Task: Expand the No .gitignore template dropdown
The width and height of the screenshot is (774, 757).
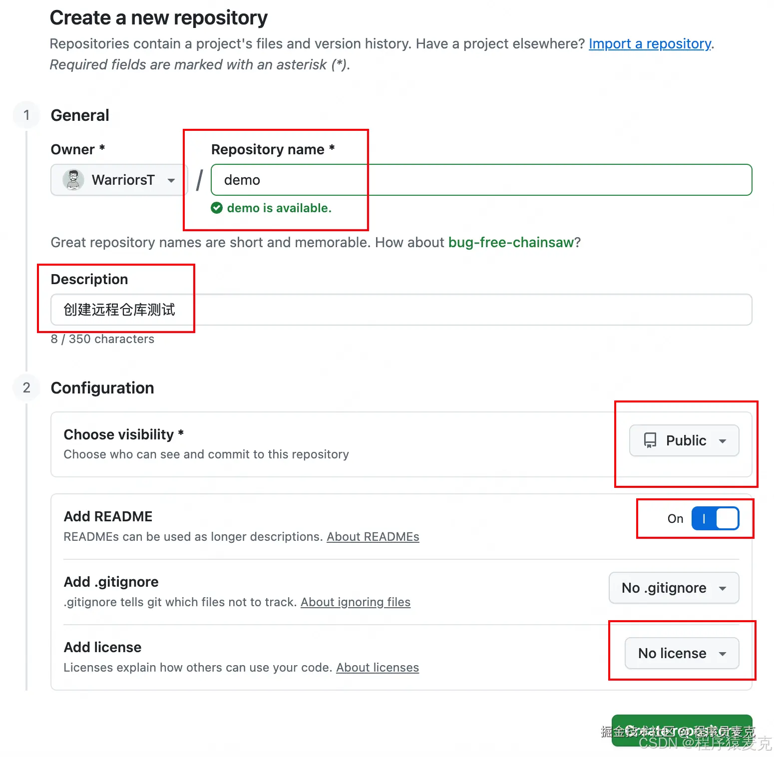Action: coord(673,588)
